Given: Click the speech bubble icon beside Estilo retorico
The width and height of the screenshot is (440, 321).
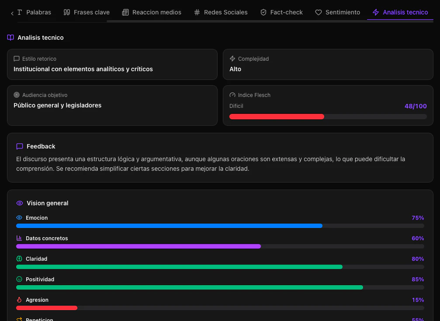Looking at the screenshot, I should 16,59.
